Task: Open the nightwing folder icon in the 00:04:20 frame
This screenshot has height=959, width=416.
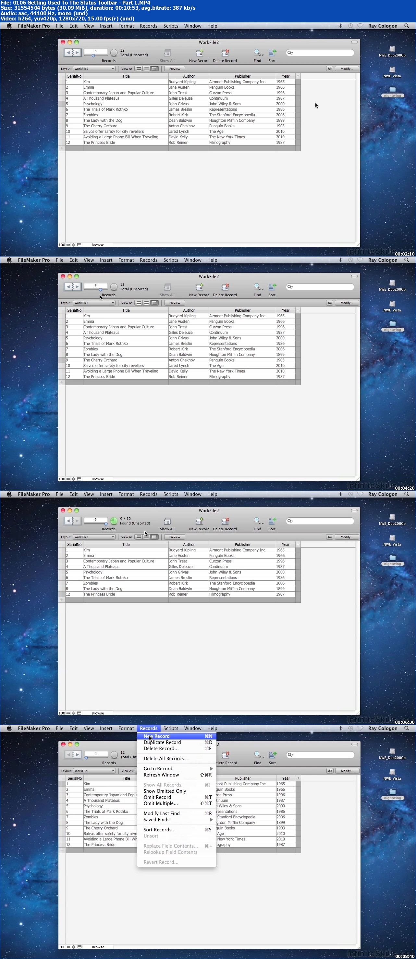Action: tap(392, 323)
